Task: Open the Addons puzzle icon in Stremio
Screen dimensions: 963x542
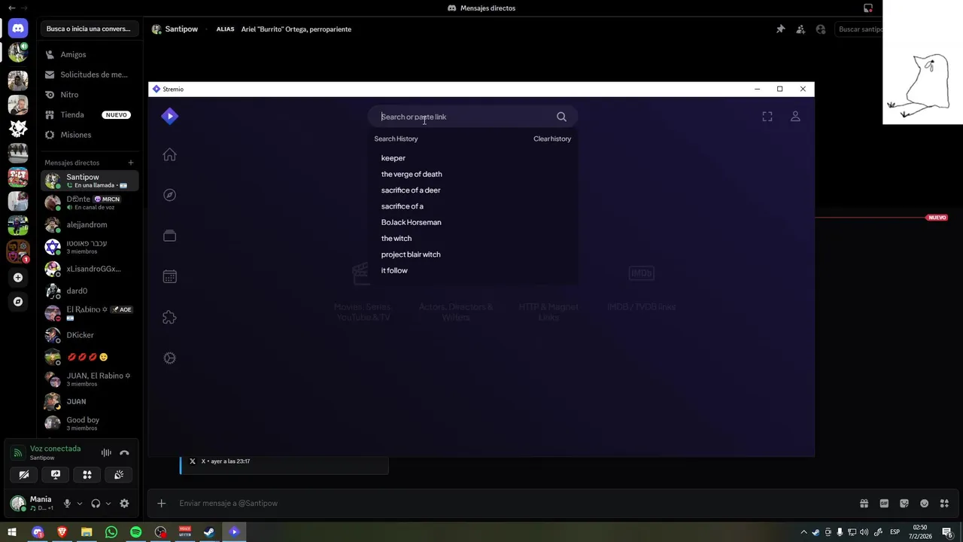Action: (169, 318)
